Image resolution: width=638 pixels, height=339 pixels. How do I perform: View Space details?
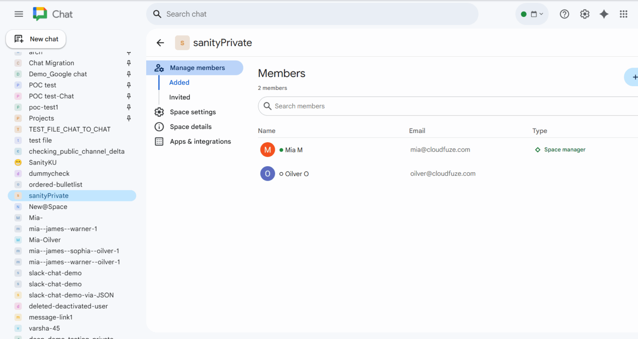(191, 126)
